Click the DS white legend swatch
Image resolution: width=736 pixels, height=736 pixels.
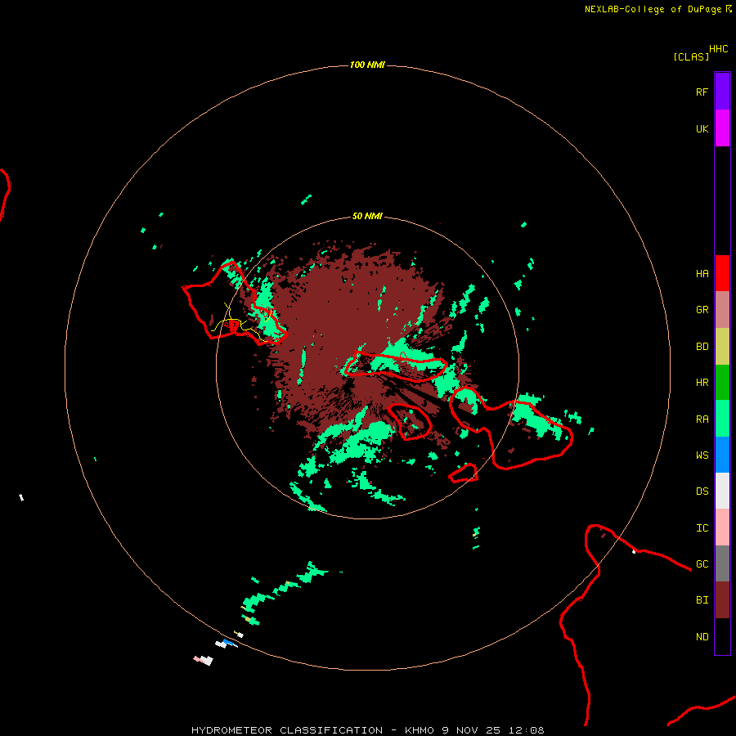(x=722, y=491)
